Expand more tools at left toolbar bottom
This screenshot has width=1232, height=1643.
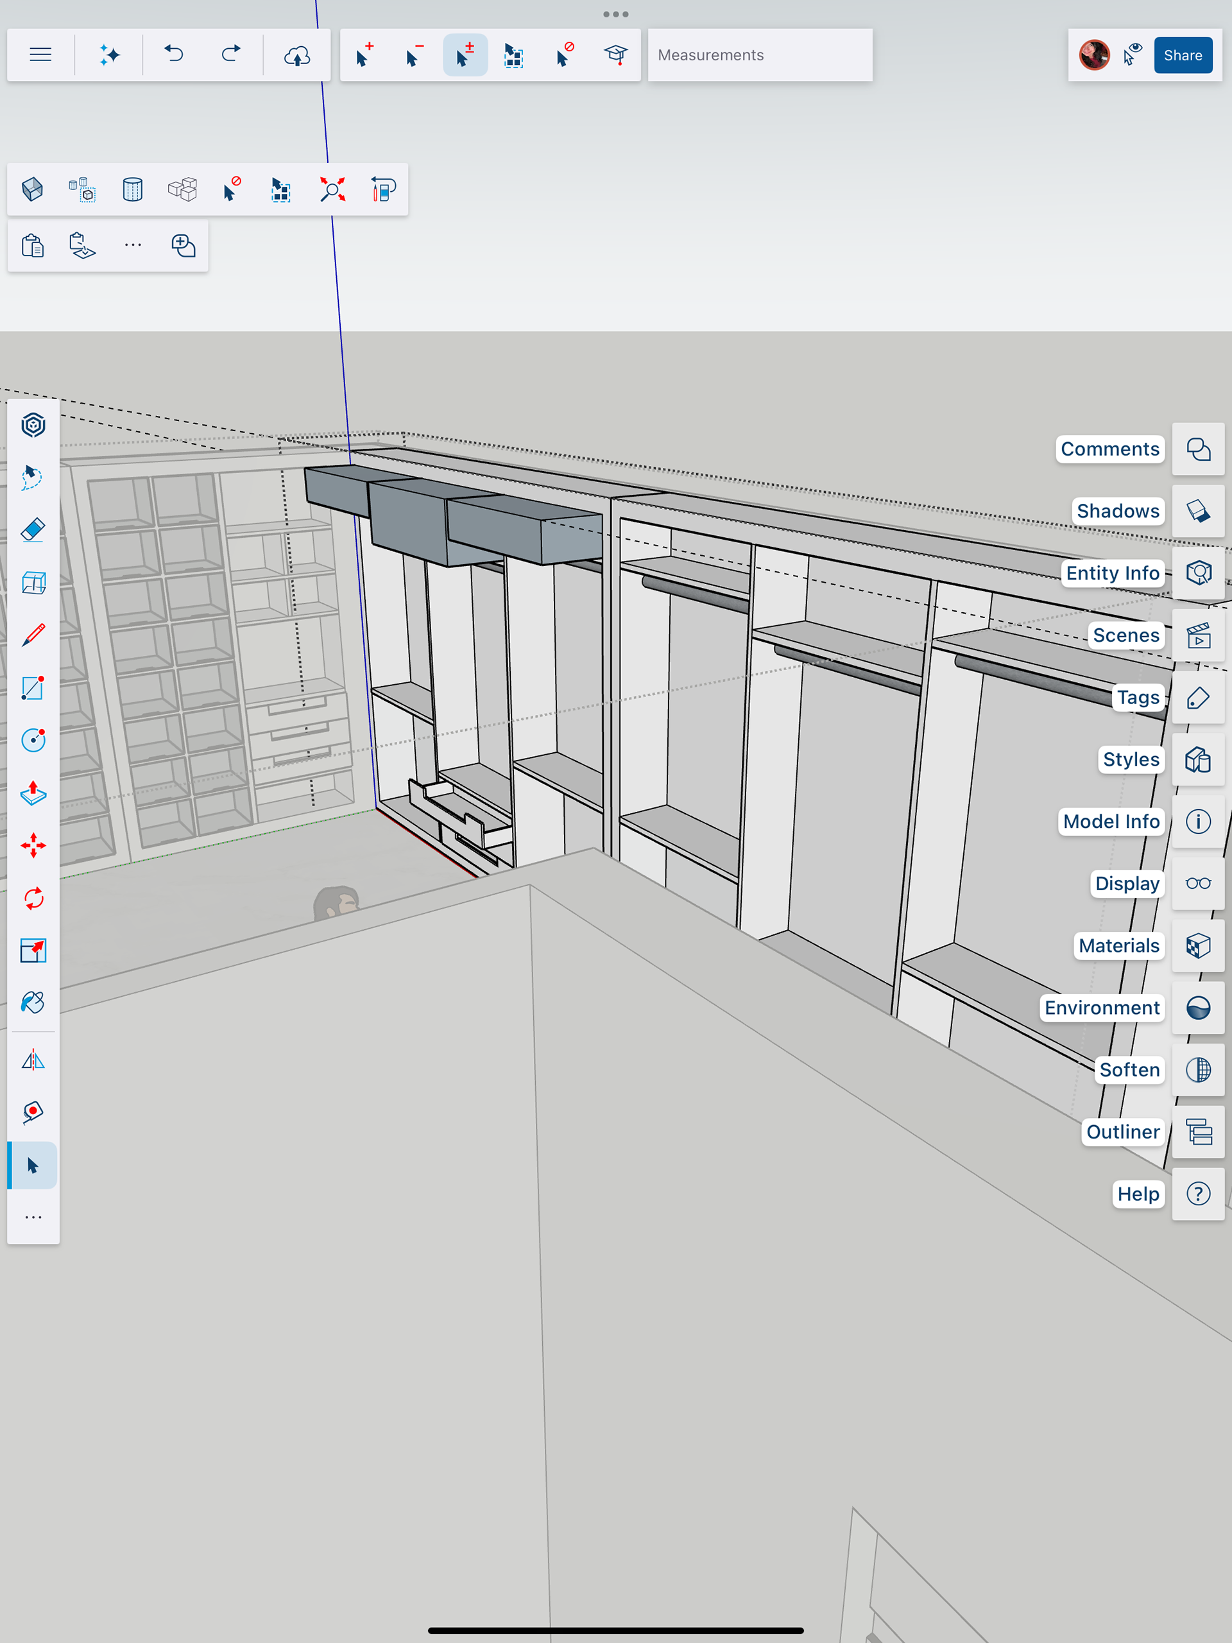(x=33, y=1217)
